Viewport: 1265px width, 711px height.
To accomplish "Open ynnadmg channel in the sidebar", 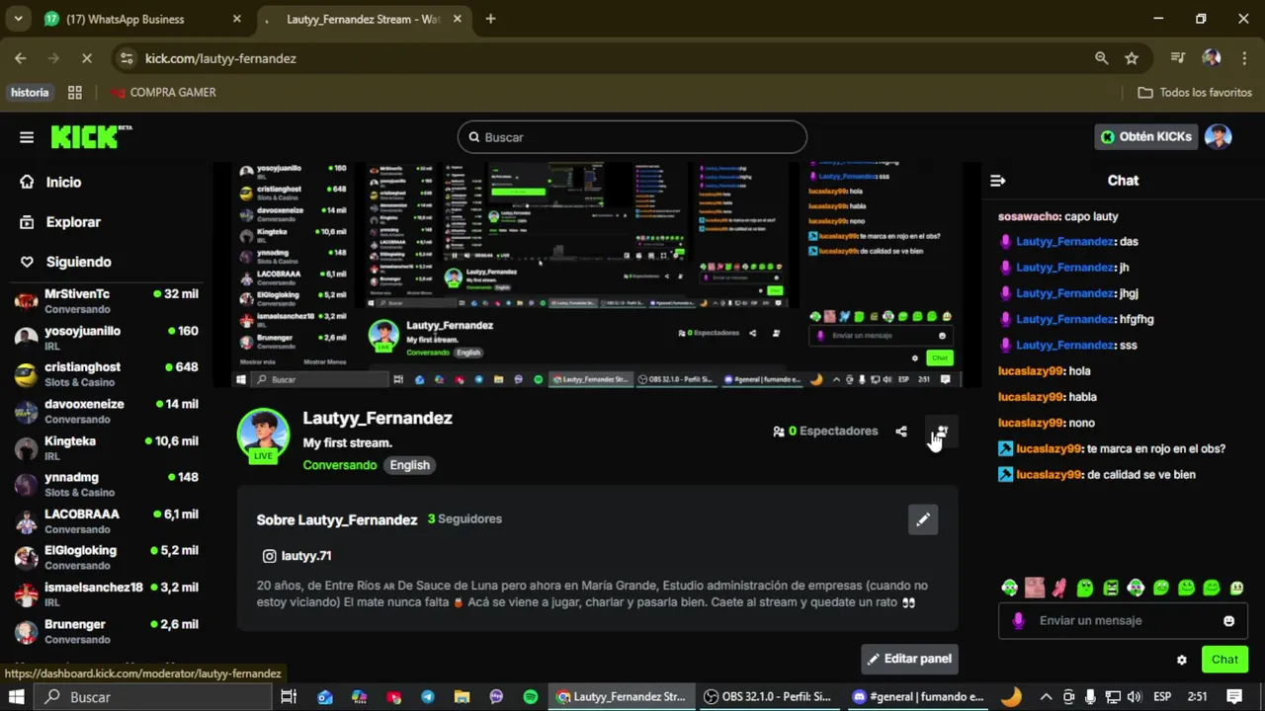I will (106, 484).
